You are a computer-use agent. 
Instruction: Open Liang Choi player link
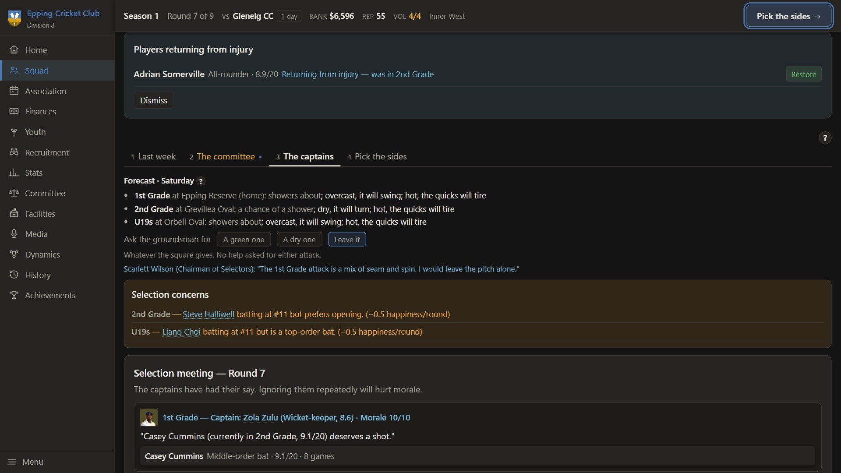(x=181, y=332)
